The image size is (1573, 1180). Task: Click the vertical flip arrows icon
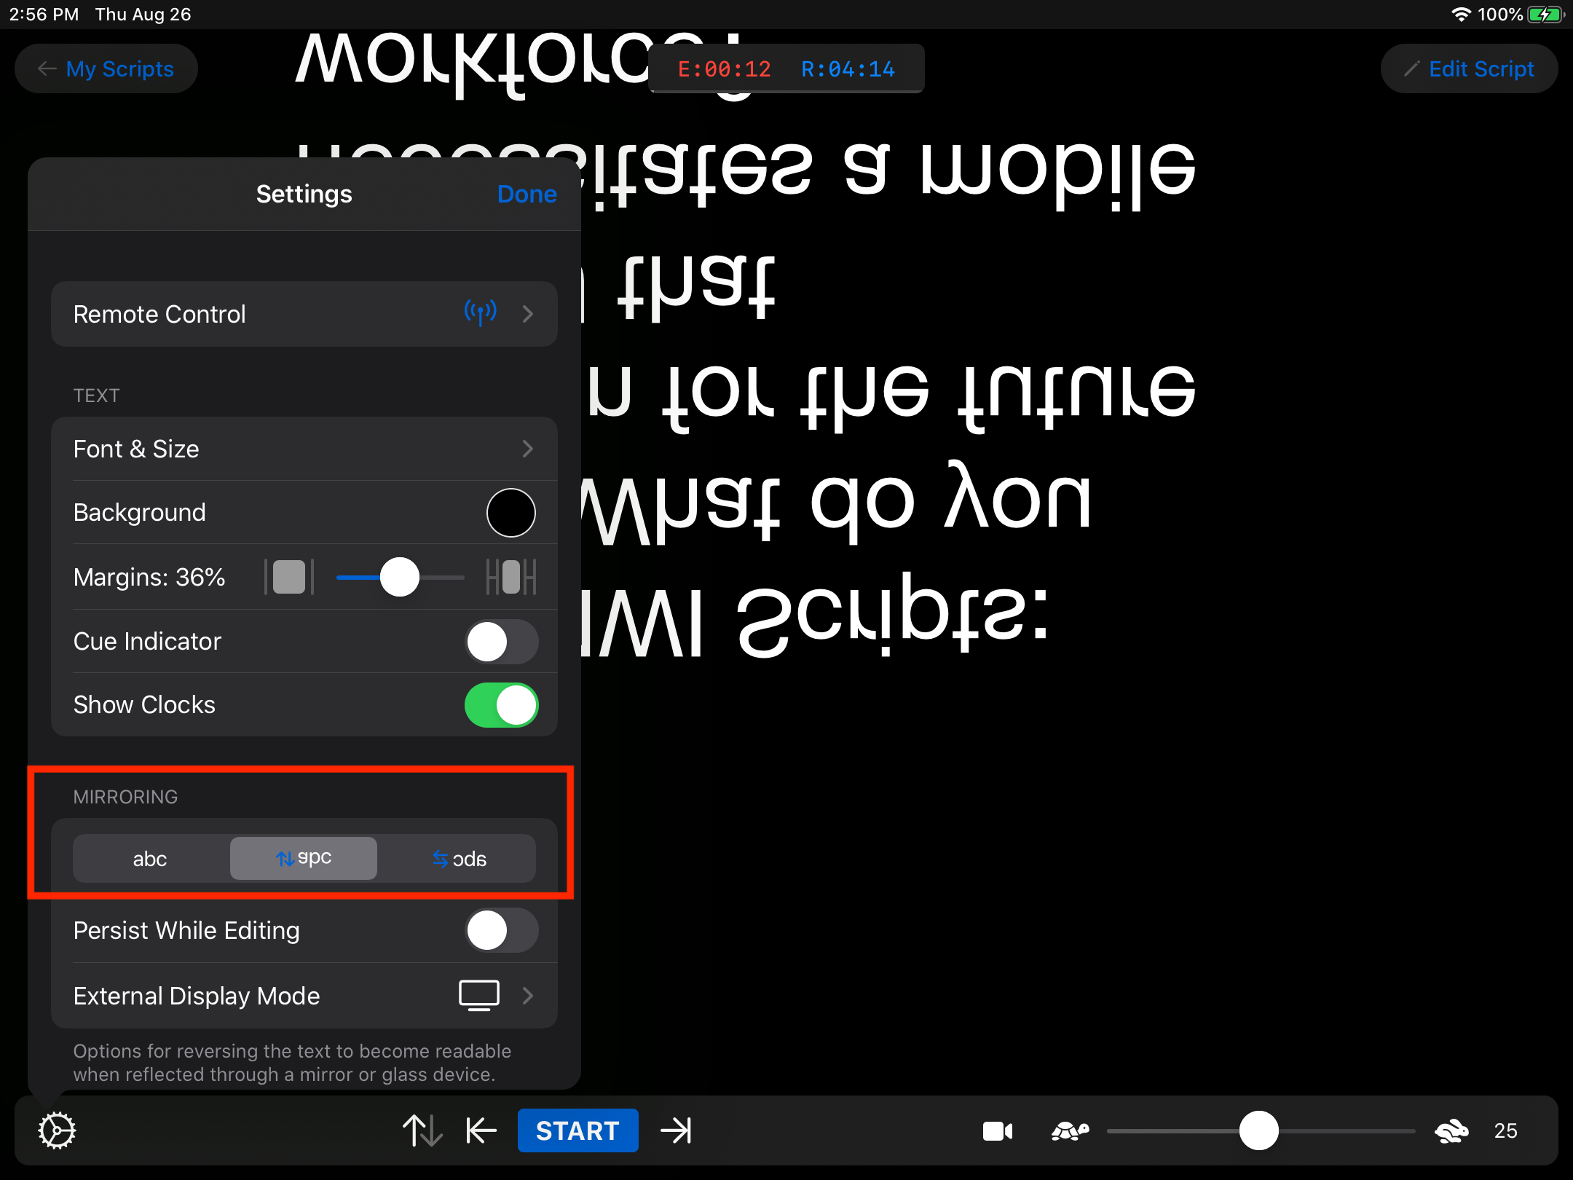coord(422,1130)
